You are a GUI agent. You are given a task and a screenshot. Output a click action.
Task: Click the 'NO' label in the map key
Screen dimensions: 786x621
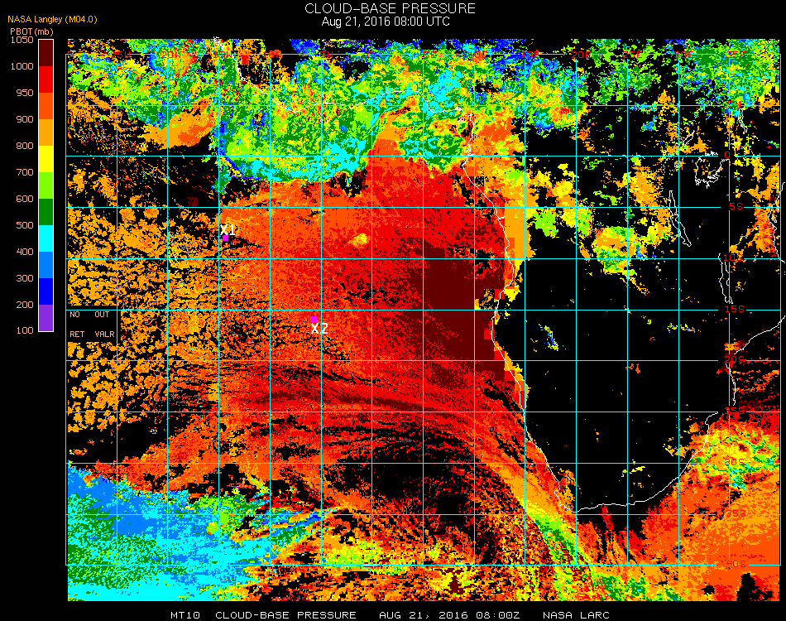point(74,315)
